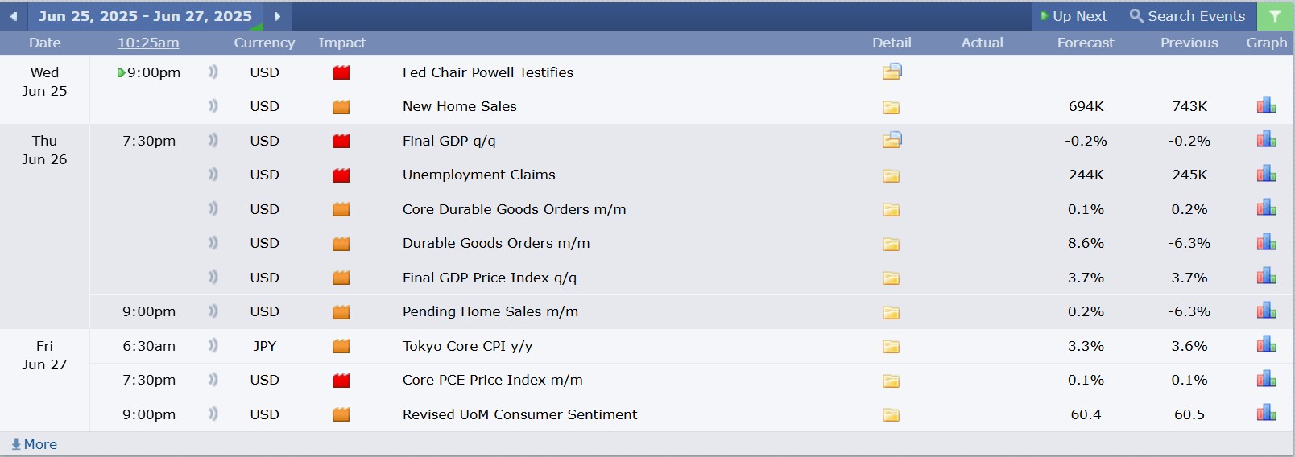The width and height of the screenshot is (1295, 457).
Task: Show graph for Revised UoM Consumer Sentiment
Action: tap(1266, 414)
